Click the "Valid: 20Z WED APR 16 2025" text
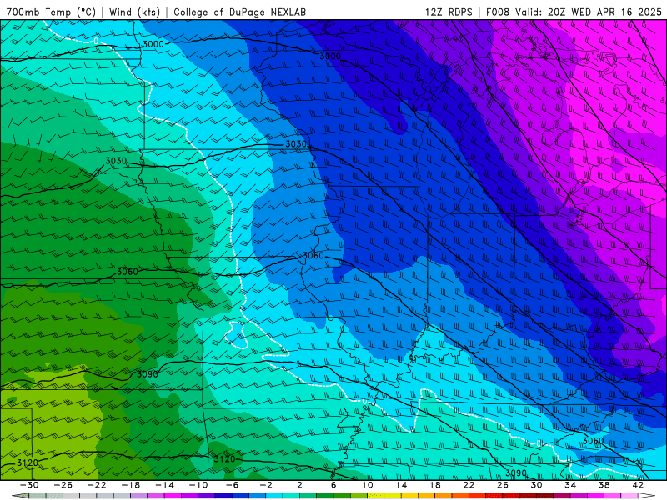Image resolution: width=667 pixels, height=500 pixels. (x=589, y=12)
